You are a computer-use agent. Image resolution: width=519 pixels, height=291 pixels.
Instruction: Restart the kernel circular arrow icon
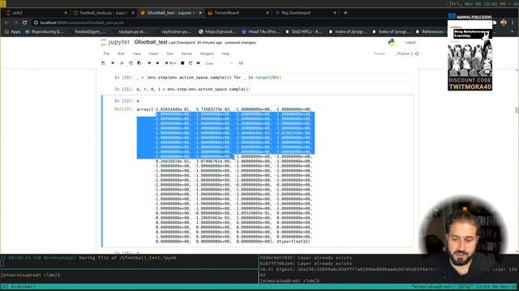pos(191,63)
